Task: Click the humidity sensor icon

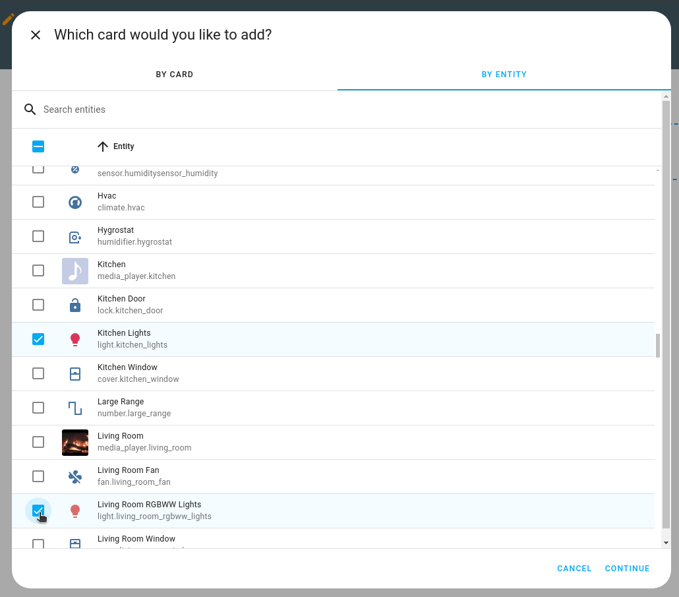Action: pyautogui.click(x=74, y=169)
